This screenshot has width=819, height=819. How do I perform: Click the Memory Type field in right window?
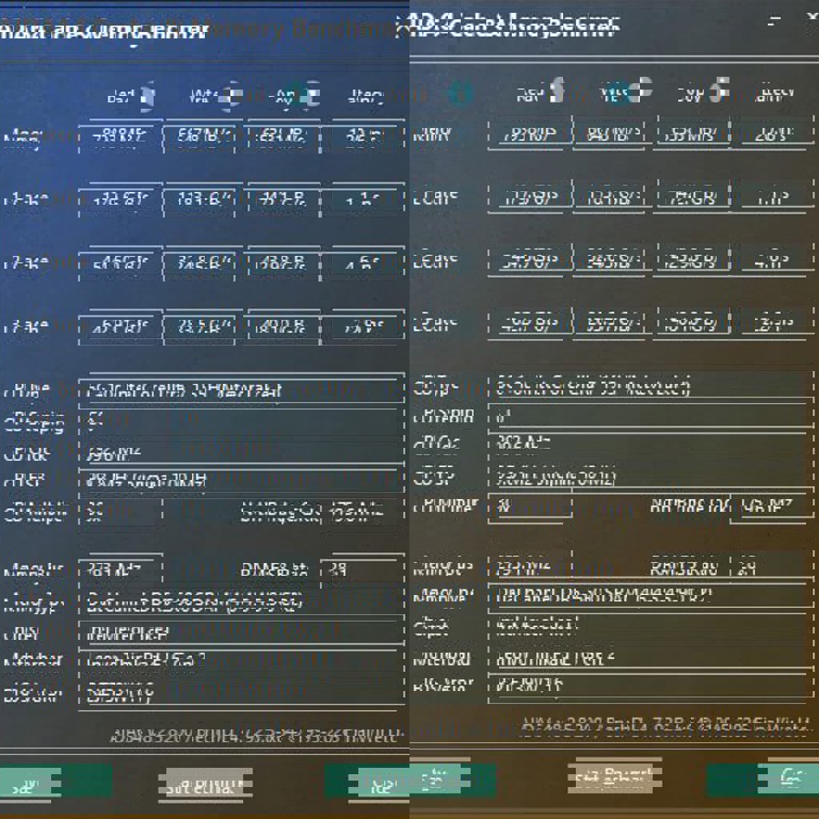click(648, 596)
